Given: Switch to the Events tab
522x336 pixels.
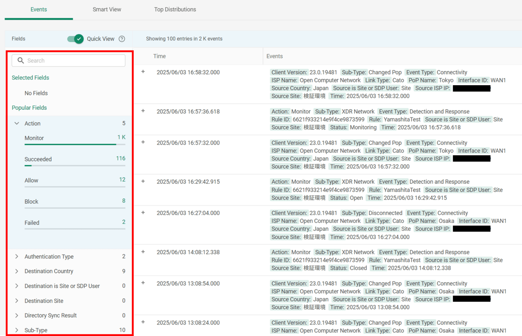Looking at the screenshot, I should (x=39, y=9).
